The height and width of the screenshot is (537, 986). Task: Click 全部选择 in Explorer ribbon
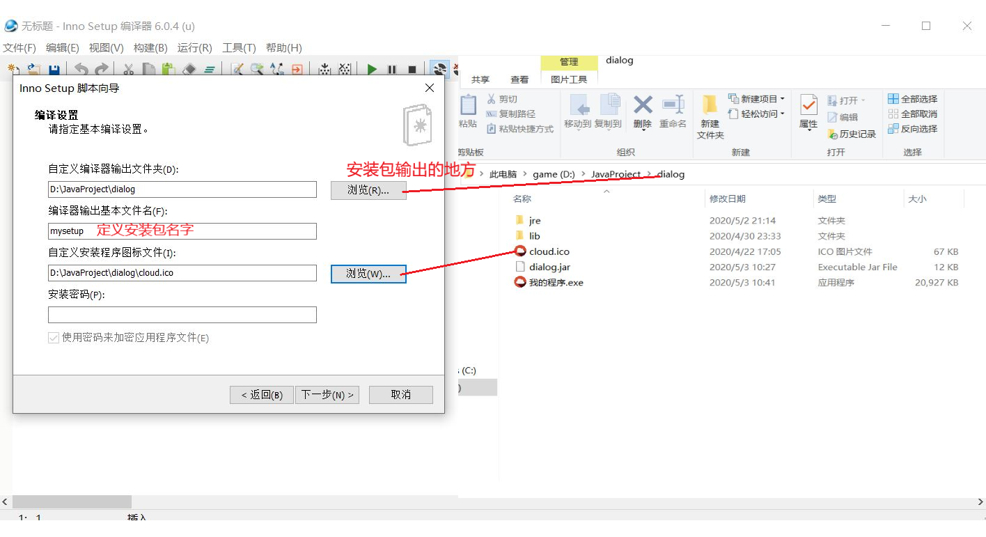pos(913,99)
